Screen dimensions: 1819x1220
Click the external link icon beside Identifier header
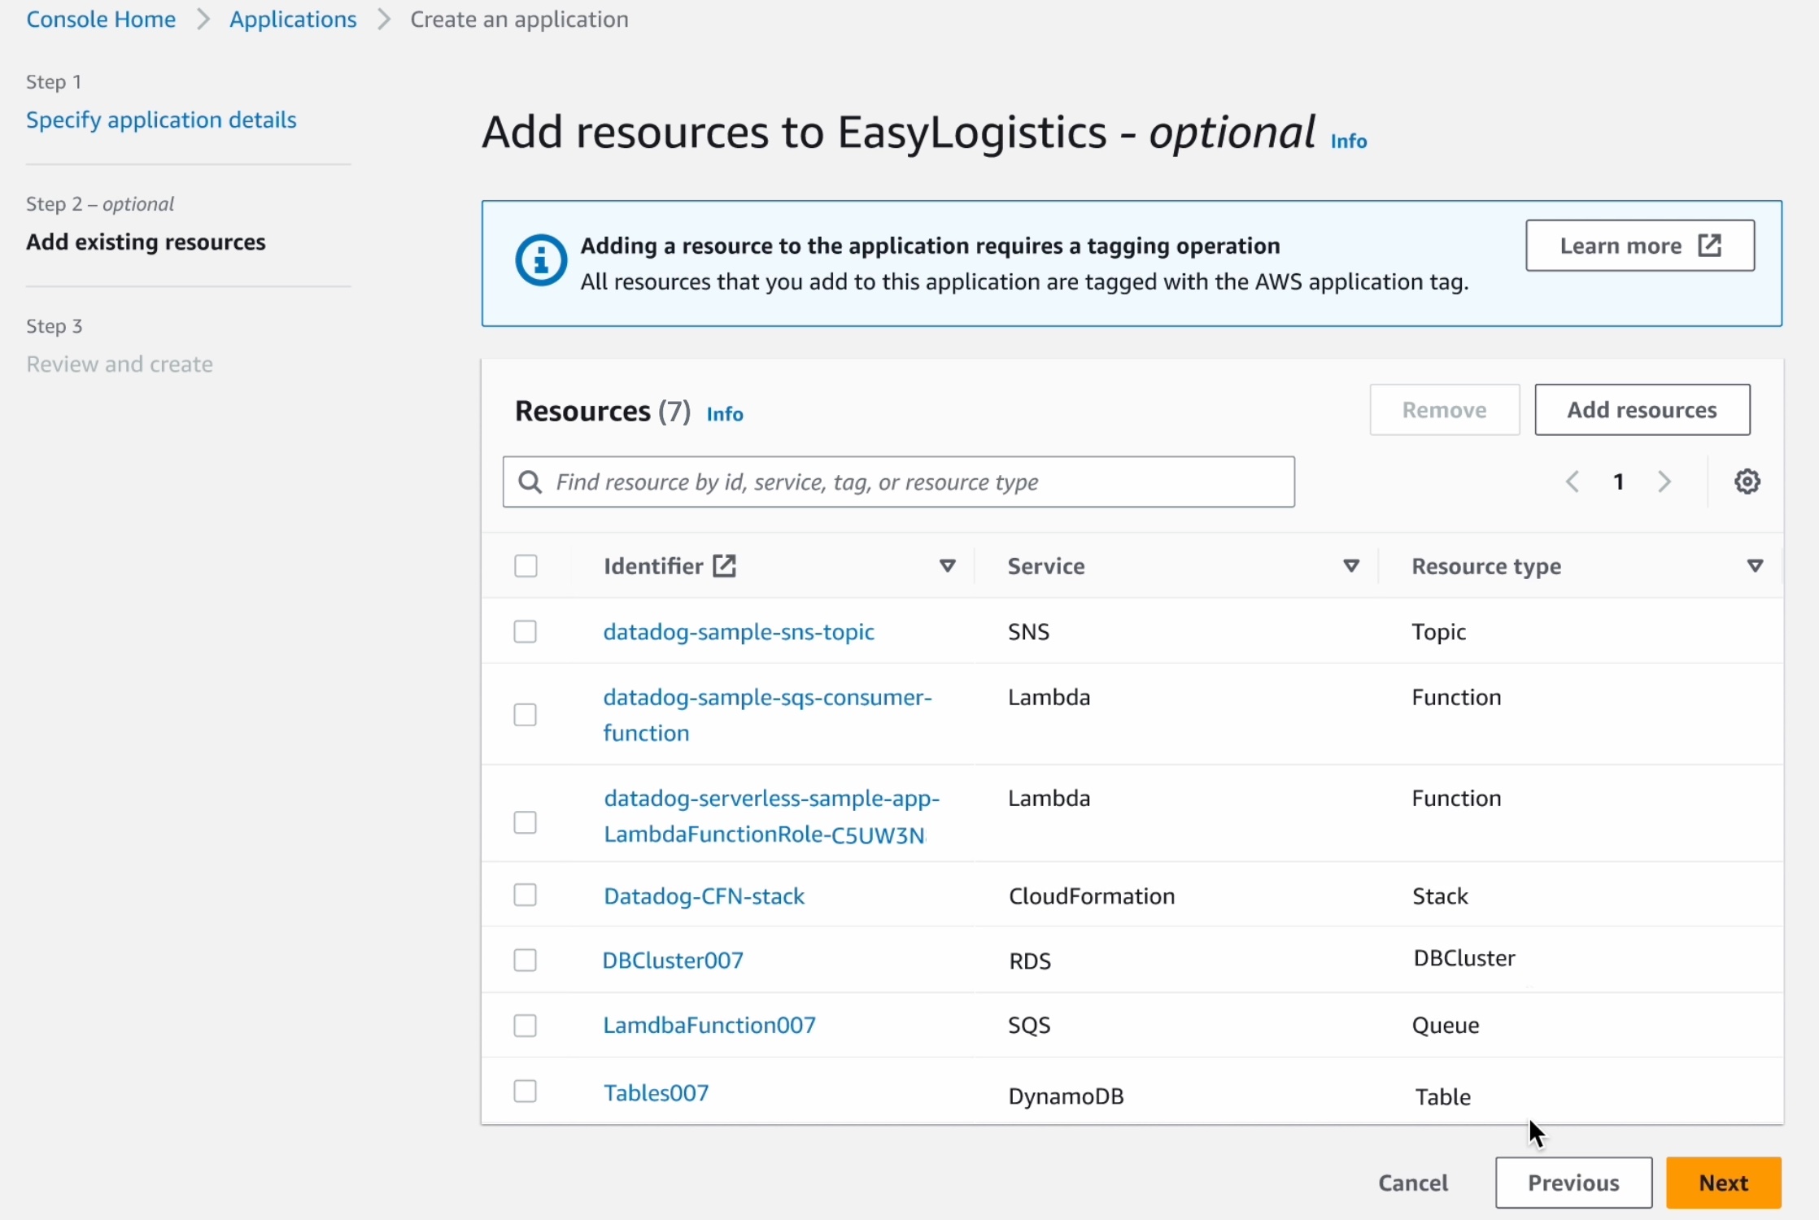[x=723, y=565]
